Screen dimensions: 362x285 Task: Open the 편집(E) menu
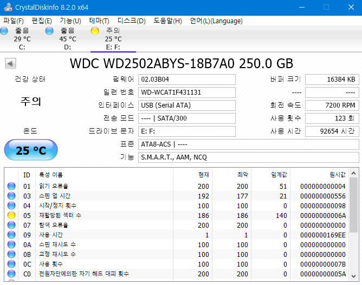[42, 21]
